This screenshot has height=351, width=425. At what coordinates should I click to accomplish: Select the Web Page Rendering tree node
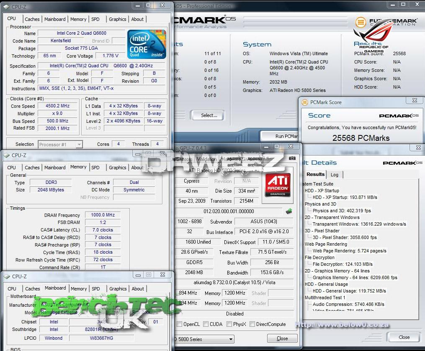click(x=325, y=244)
